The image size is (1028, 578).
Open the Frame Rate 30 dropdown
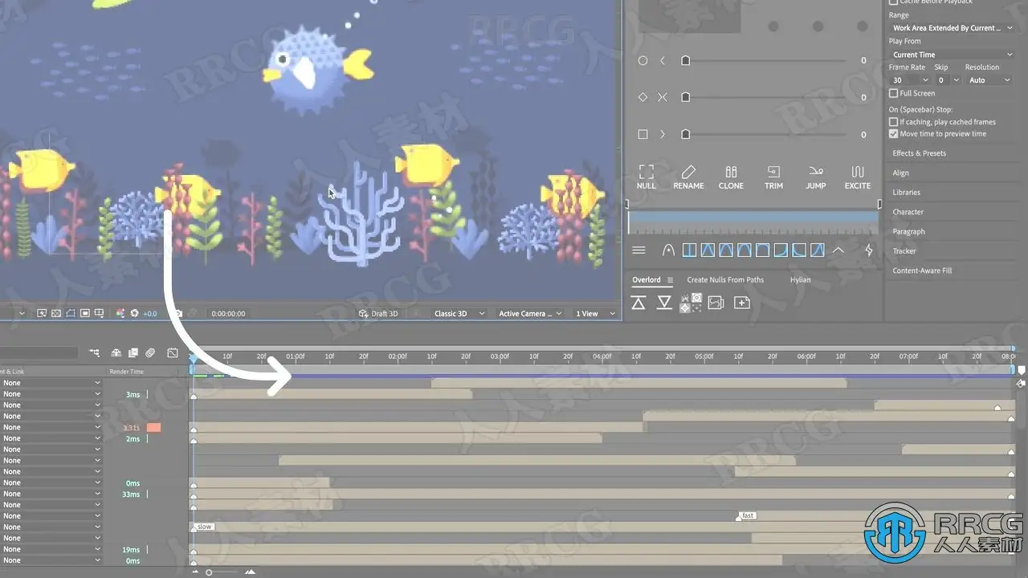(909, 80)
